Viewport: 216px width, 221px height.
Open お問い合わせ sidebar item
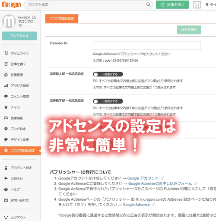point(20,200)
